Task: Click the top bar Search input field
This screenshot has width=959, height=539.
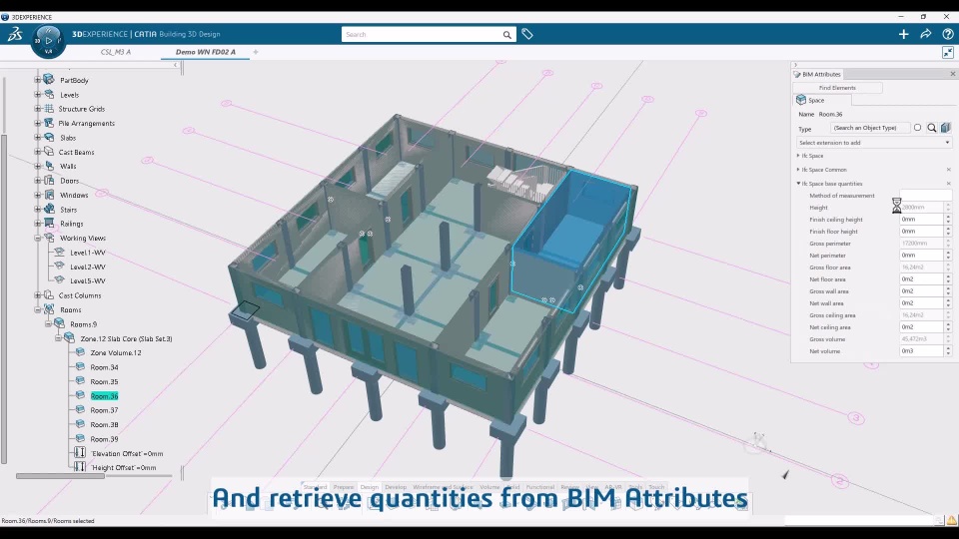Action: point(422,35)
